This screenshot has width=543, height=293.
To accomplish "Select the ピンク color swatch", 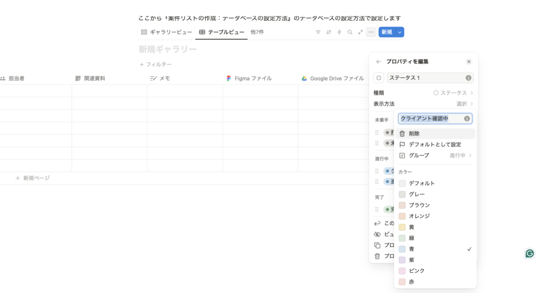I will pyautogui.click(x=417, y=271).
